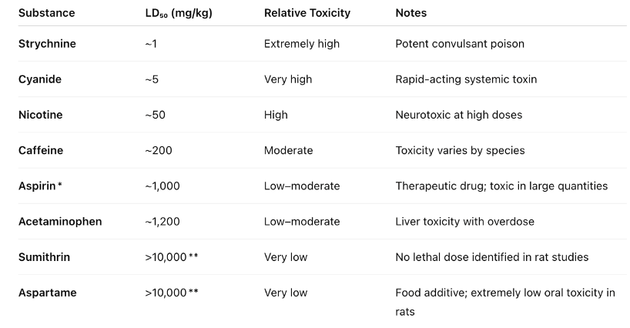This screenshot has height=328, width=630.
Task: Click "Potent convulsant poison" note
Action: click(460, 44)
